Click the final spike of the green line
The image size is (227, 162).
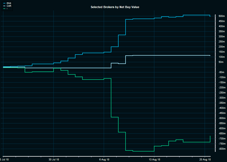(x=210, y=136)
